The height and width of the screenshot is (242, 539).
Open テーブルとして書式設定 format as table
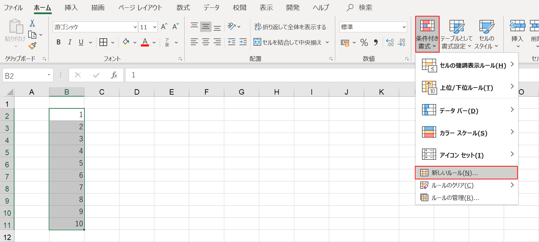(x=456, y=34)
